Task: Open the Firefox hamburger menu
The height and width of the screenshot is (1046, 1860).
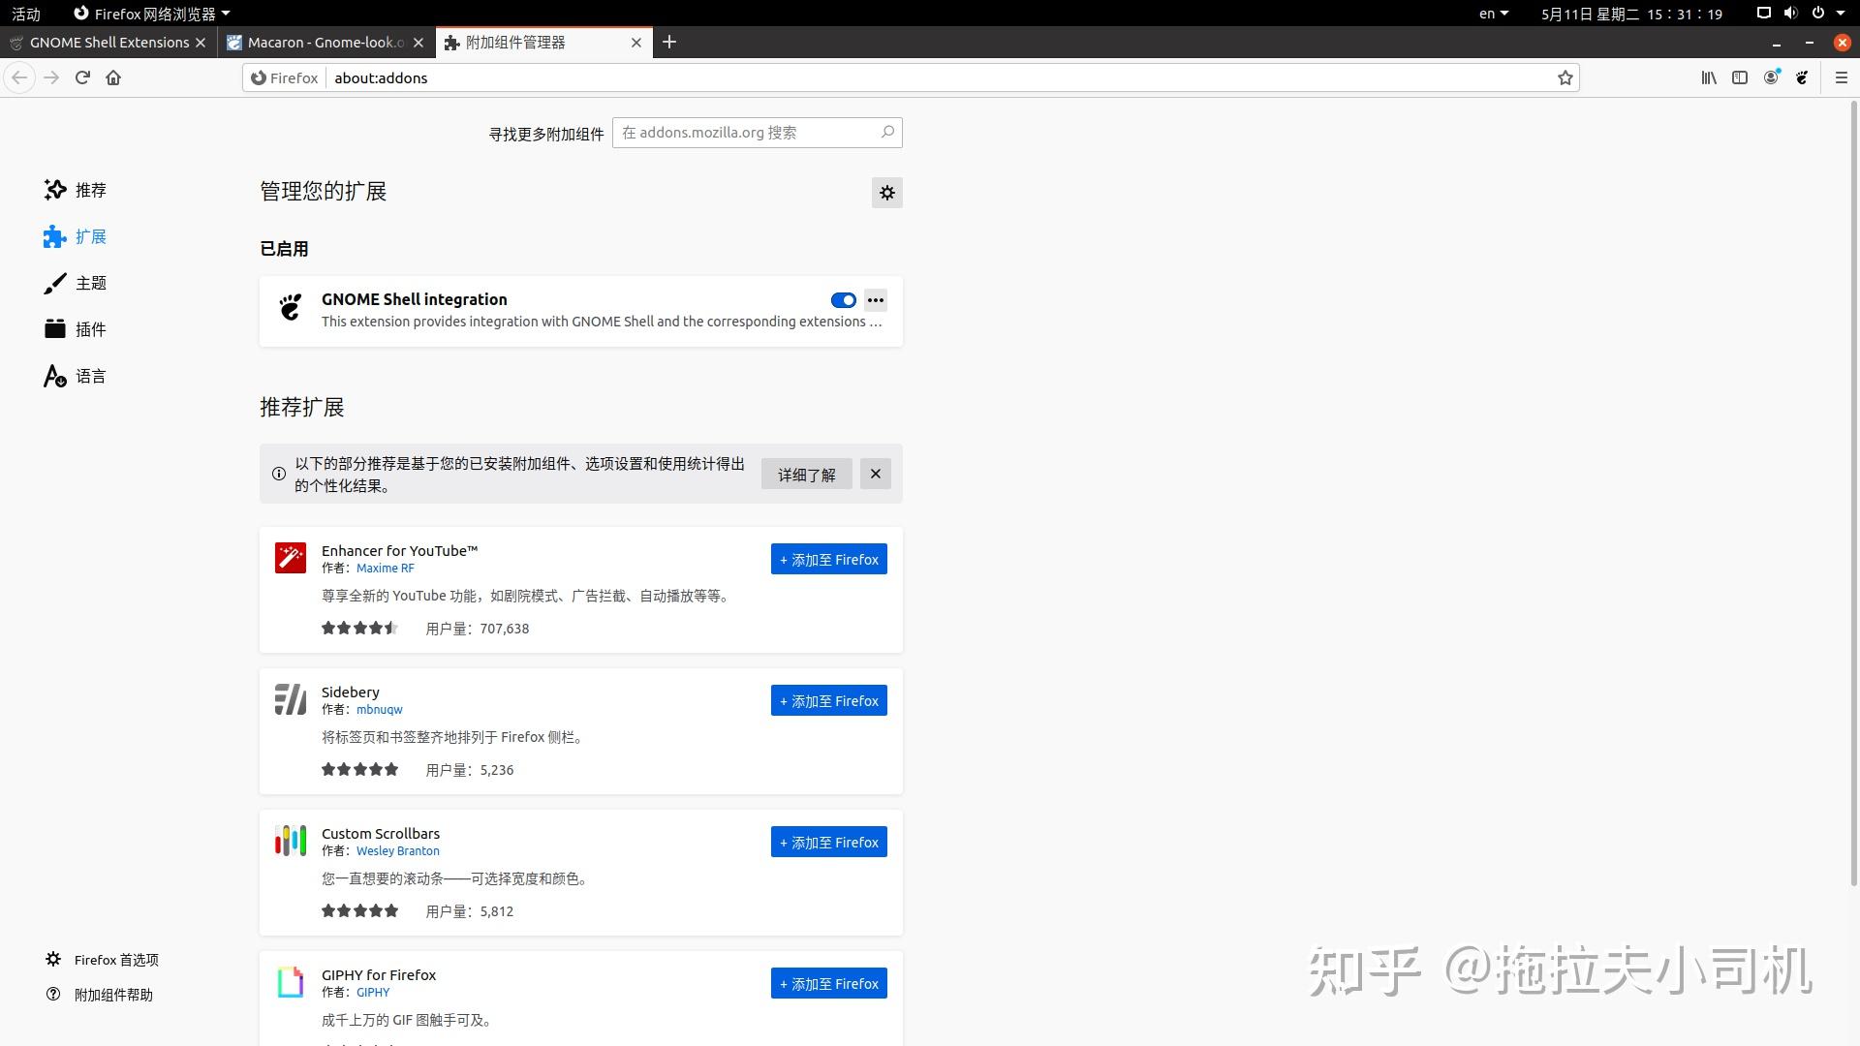Action: point(1842,77)
